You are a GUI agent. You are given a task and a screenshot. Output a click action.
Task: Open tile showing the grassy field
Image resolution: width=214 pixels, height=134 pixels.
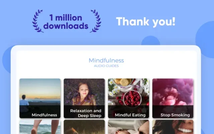pos(84,127)
